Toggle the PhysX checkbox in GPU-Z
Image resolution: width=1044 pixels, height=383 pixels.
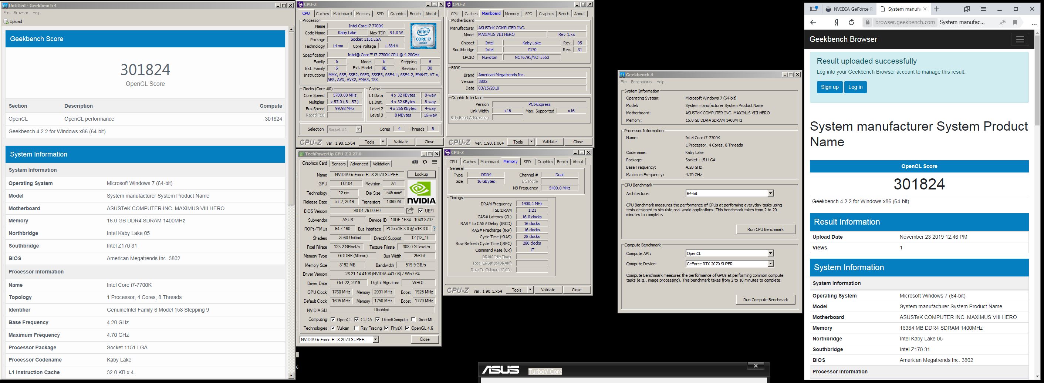[386, 328]
